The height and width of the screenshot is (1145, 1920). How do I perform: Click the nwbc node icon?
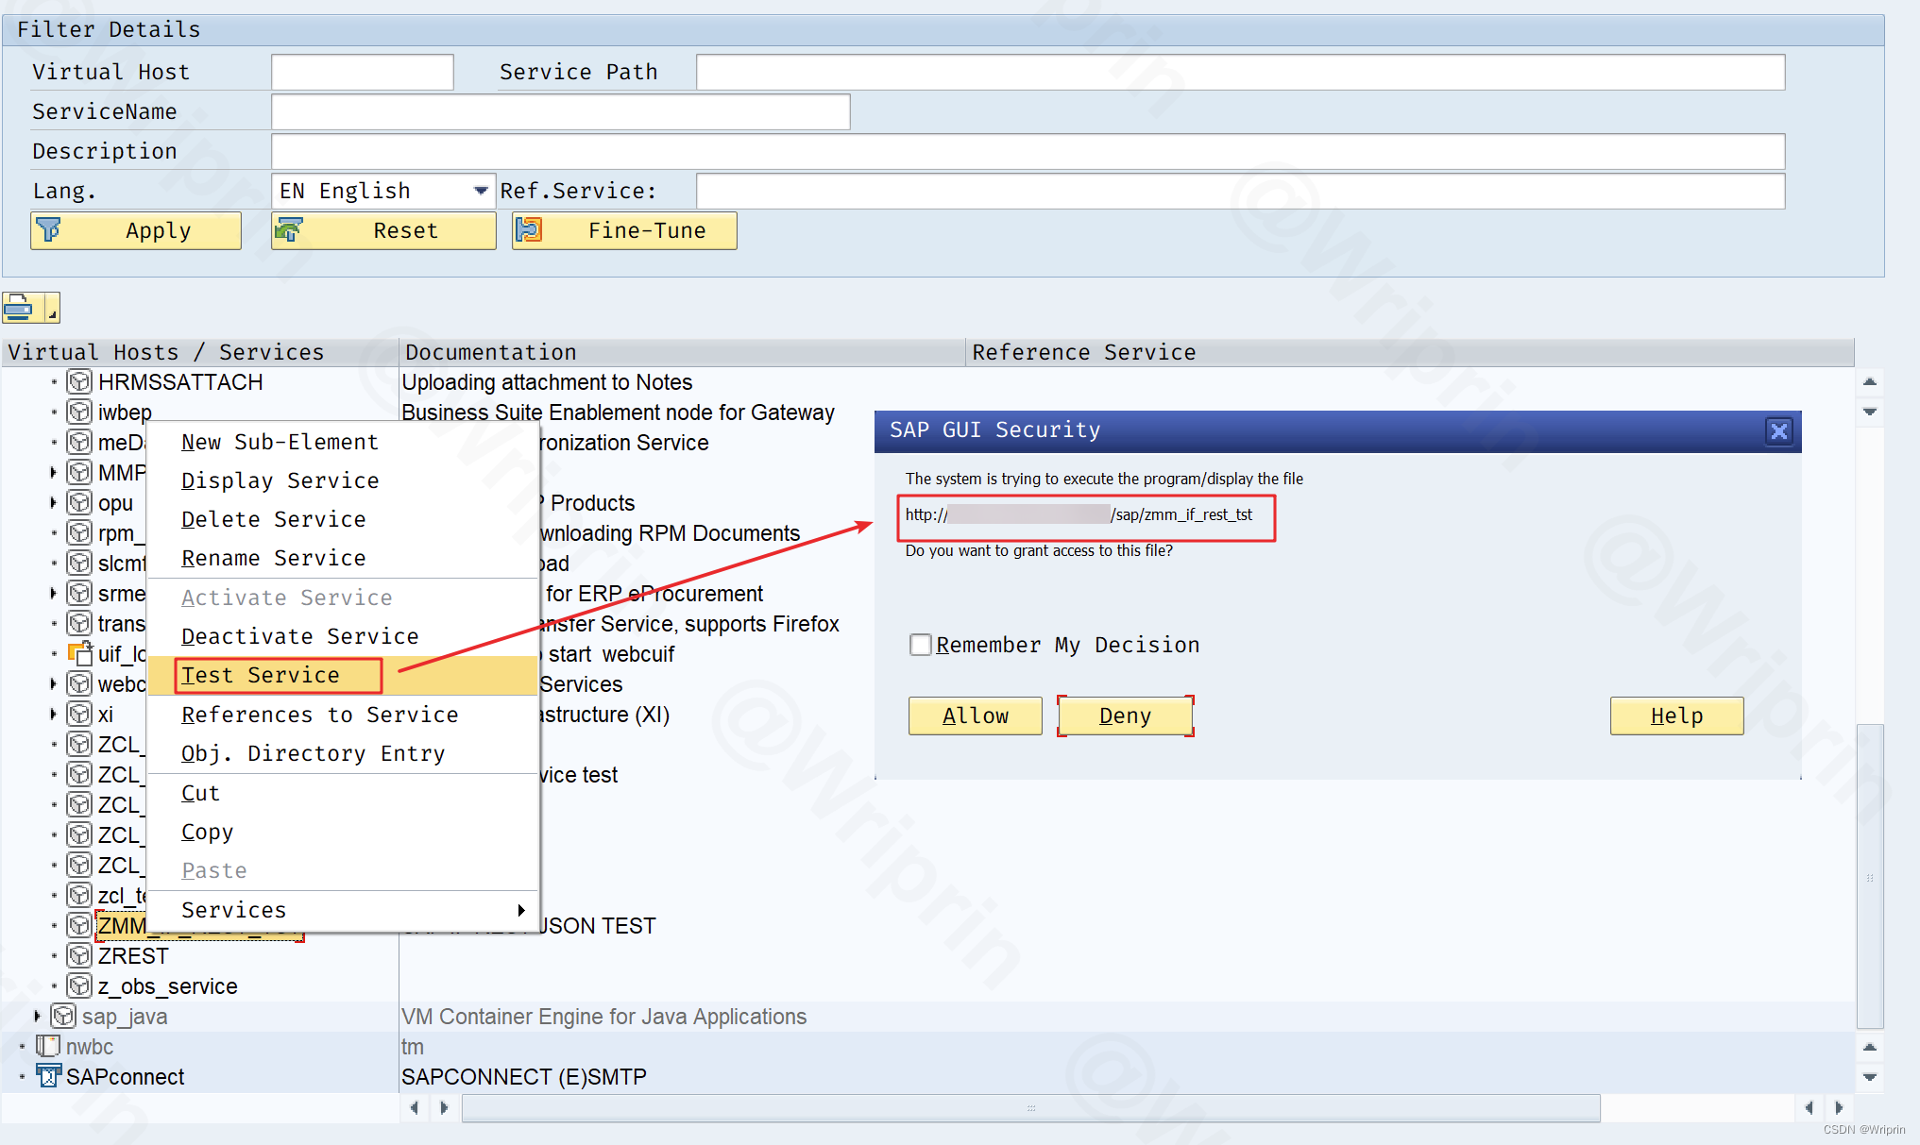pyautogui.click(x=48, y=1046)
